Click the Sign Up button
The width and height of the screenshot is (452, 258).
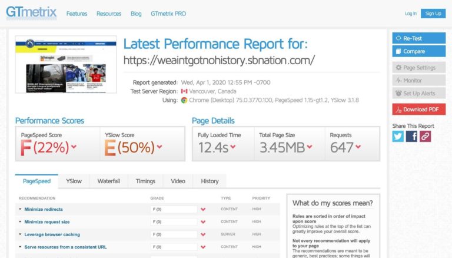(x=433, y=14)
